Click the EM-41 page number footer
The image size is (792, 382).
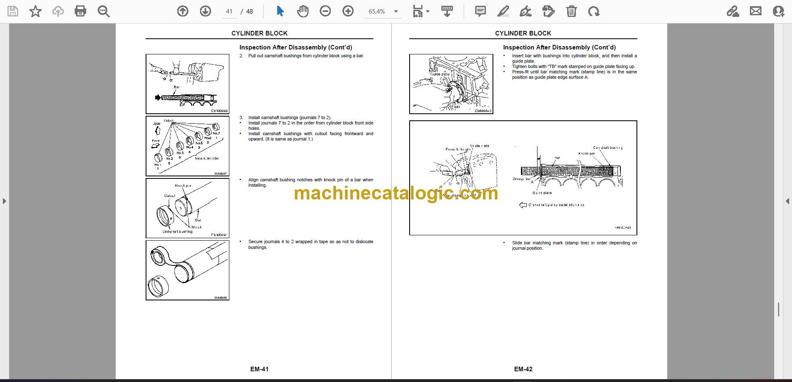[259, 369]
